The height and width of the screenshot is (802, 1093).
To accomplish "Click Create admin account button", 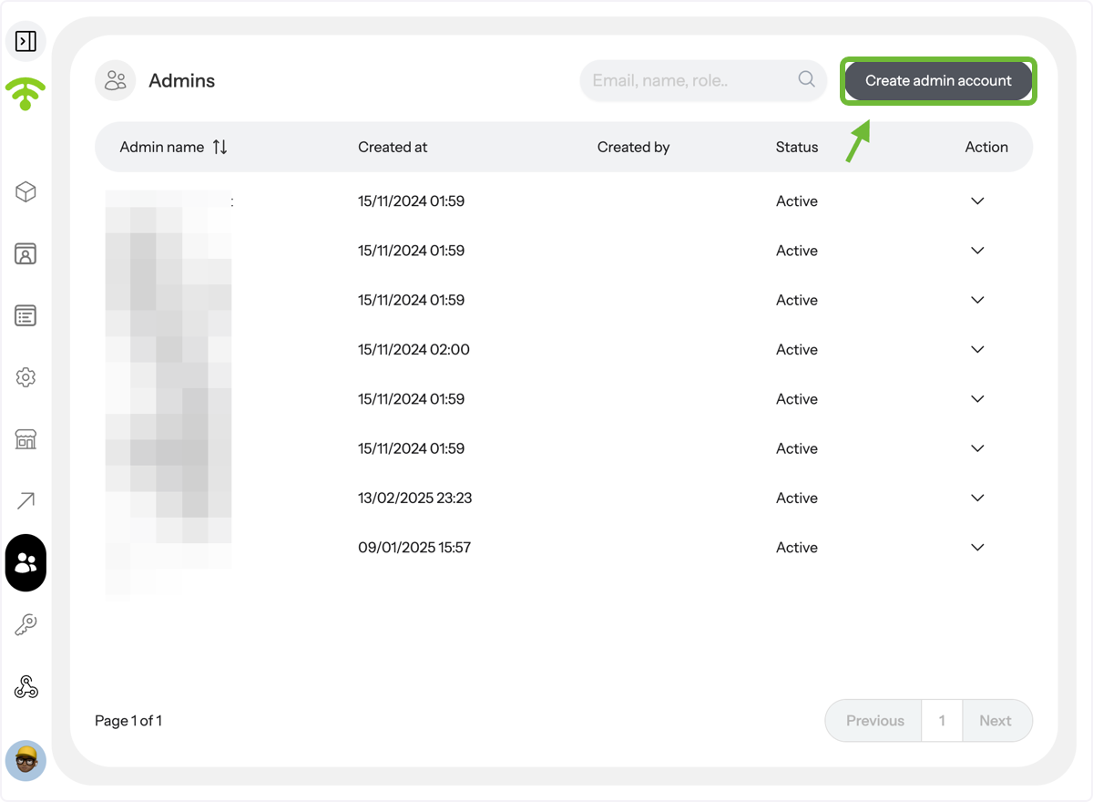I will pos(938,80).
